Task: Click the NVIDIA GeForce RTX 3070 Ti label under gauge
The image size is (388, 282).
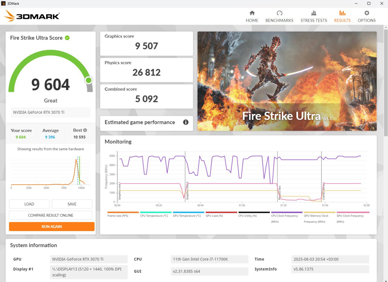Action: click(x=51, y=112)
